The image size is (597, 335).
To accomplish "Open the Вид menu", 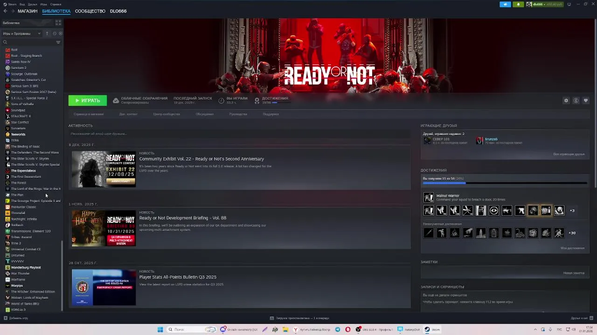I will [22, 4].
